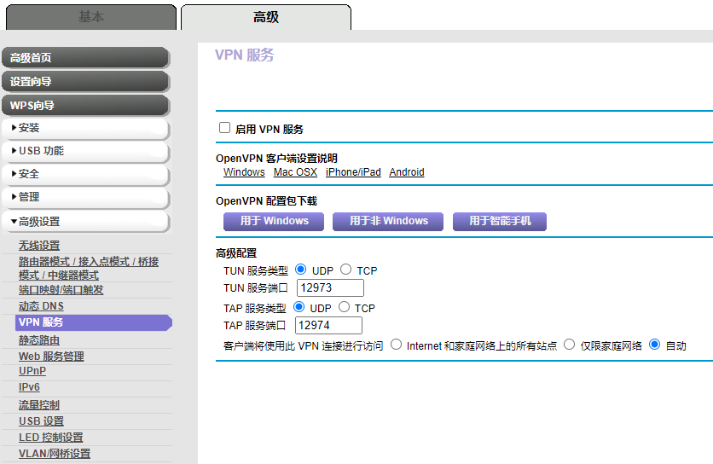Open WPS向导 in the sidebar
713x464 pixels.
pos(85,105)
